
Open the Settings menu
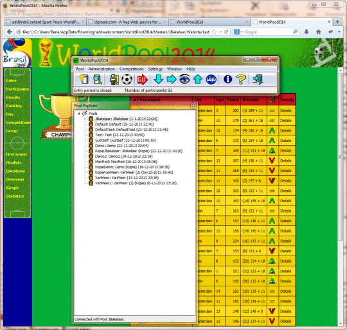click(x=155, y=69)
